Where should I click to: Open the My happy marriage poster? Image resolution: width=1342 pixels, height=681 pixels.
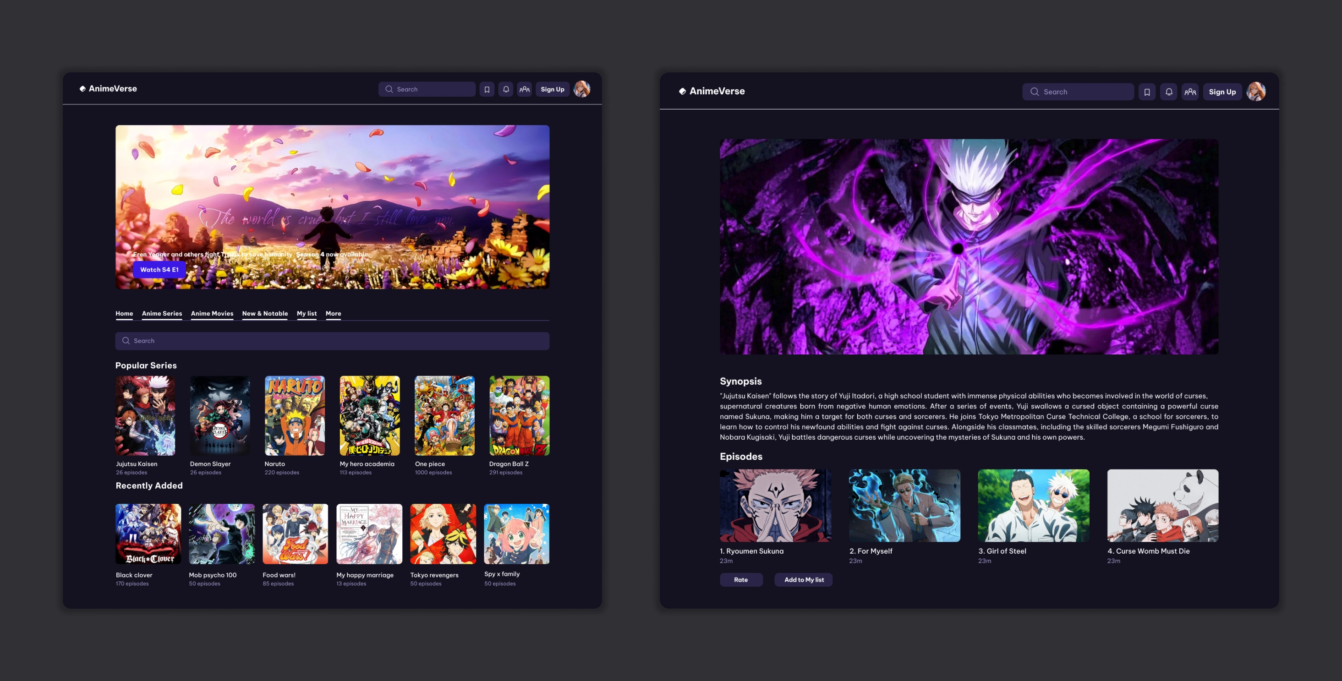[369, 534]
